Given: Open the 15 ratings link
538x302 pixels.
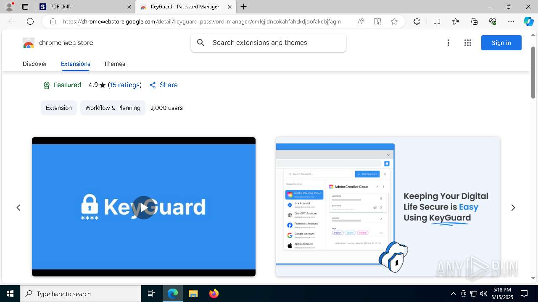Looking at the screenshot, I should pyautogui.click(x=125, y=85).
